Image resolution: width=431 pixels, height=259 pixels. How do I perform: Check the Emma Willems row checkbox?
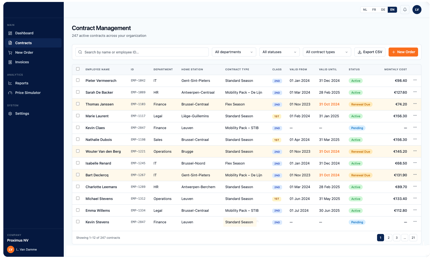(x=78, y=210)
